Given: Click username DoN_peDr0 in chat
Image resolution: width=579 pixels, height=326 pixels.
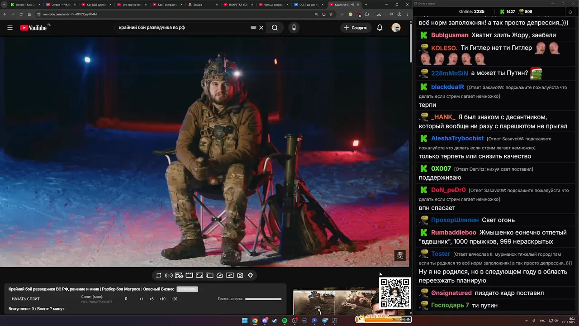Looking at the screenshot, I should tap(448, 190).
